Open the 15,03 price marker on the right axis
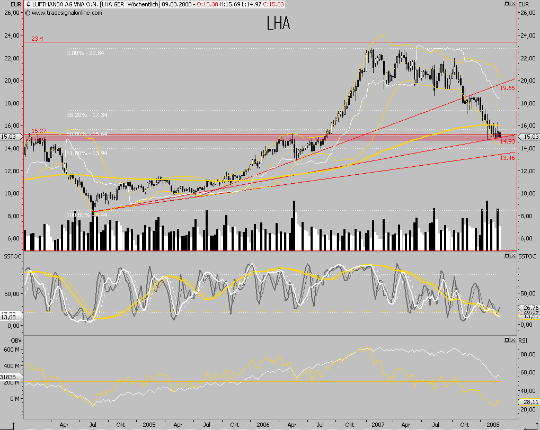 click(530, 136)
